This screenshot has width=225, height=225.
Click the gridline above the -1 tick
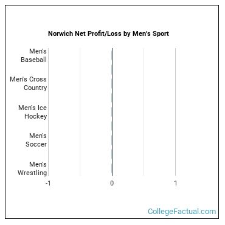tap(49, 112)
